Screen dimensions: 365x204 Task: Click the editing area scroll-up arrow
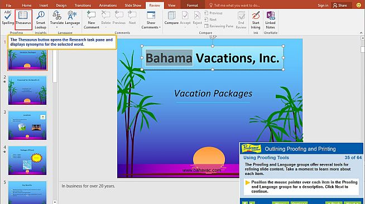coord(362,38)
